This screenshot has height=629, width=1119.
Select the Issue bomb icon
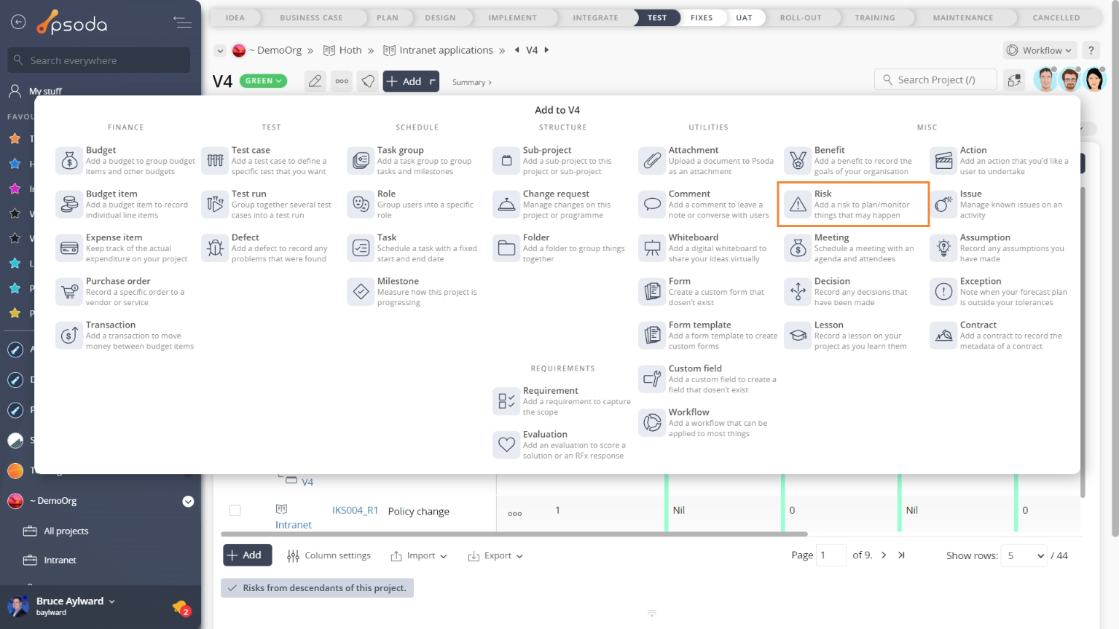pos(943,205)
